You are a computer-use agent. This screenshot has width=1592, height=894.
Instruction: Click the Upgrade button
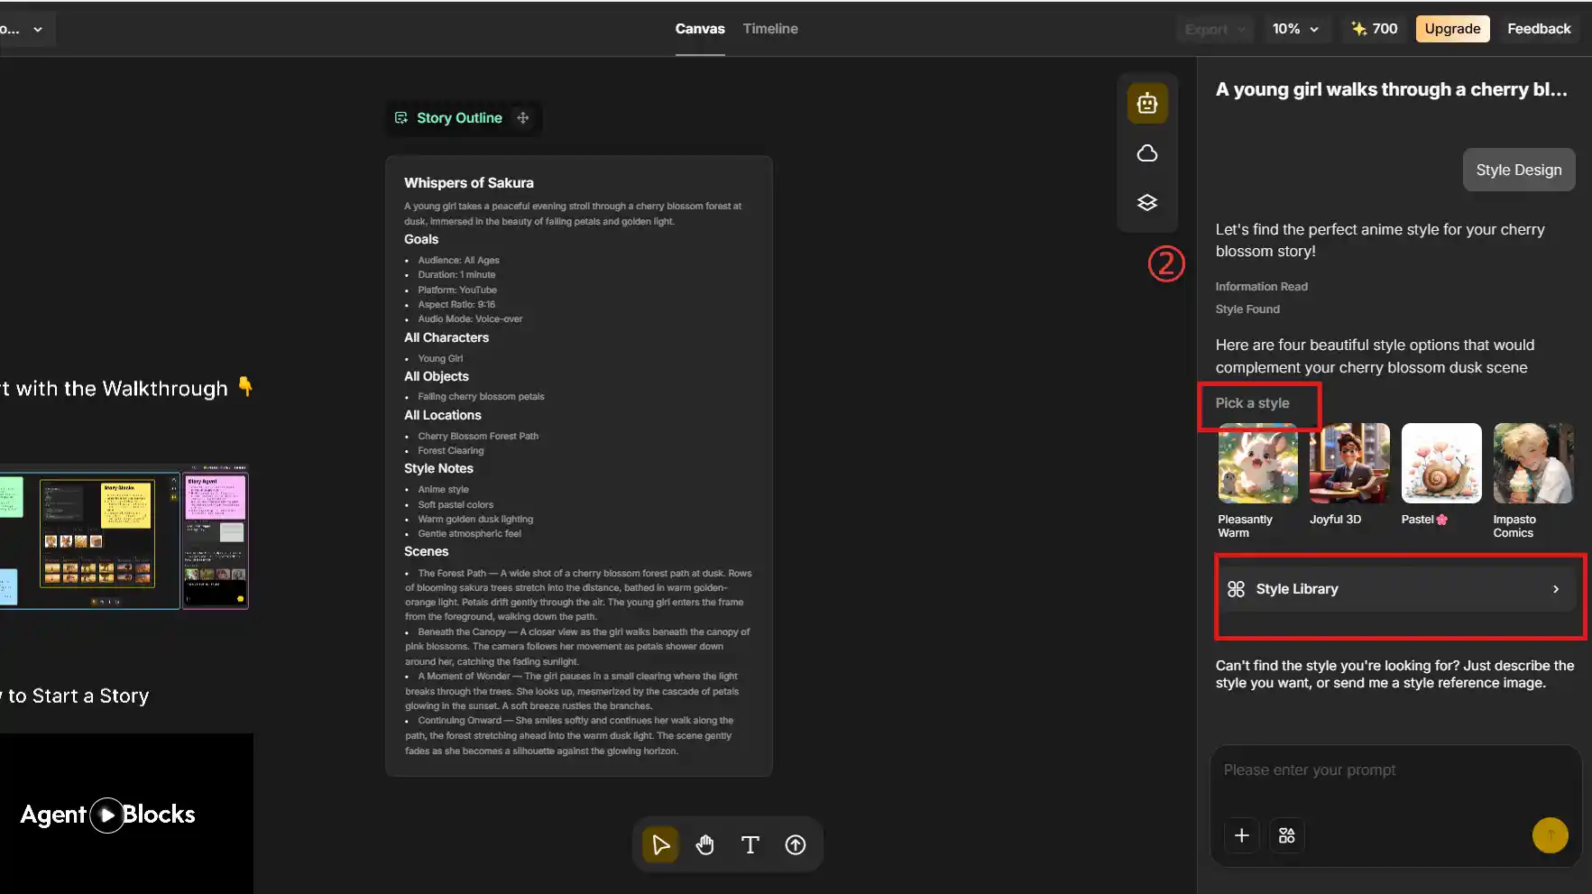(1452, 29)
